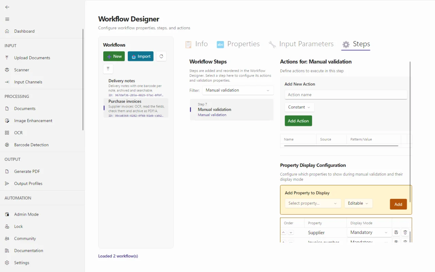
Task: Open Barcode Detection in sidebar
Action: (41, 145)
